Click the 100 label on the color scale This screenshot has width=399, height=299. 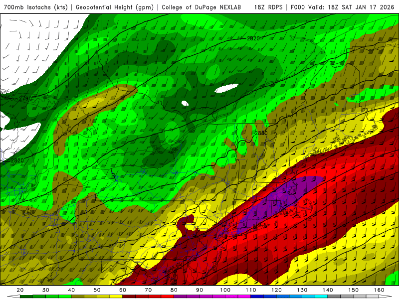225,290
